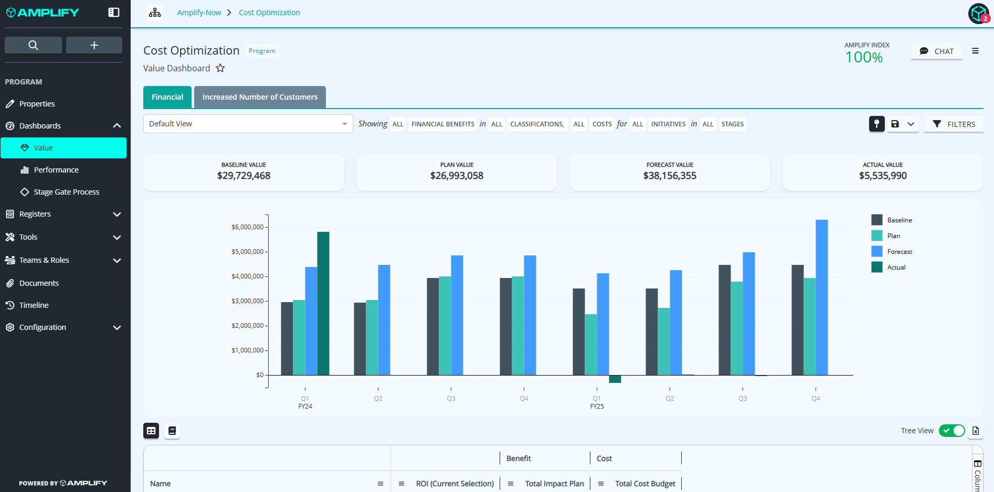Select the Forecast Value card
Image resolution: width=994 pixels, height=492 pixels.
pos(670,172)
